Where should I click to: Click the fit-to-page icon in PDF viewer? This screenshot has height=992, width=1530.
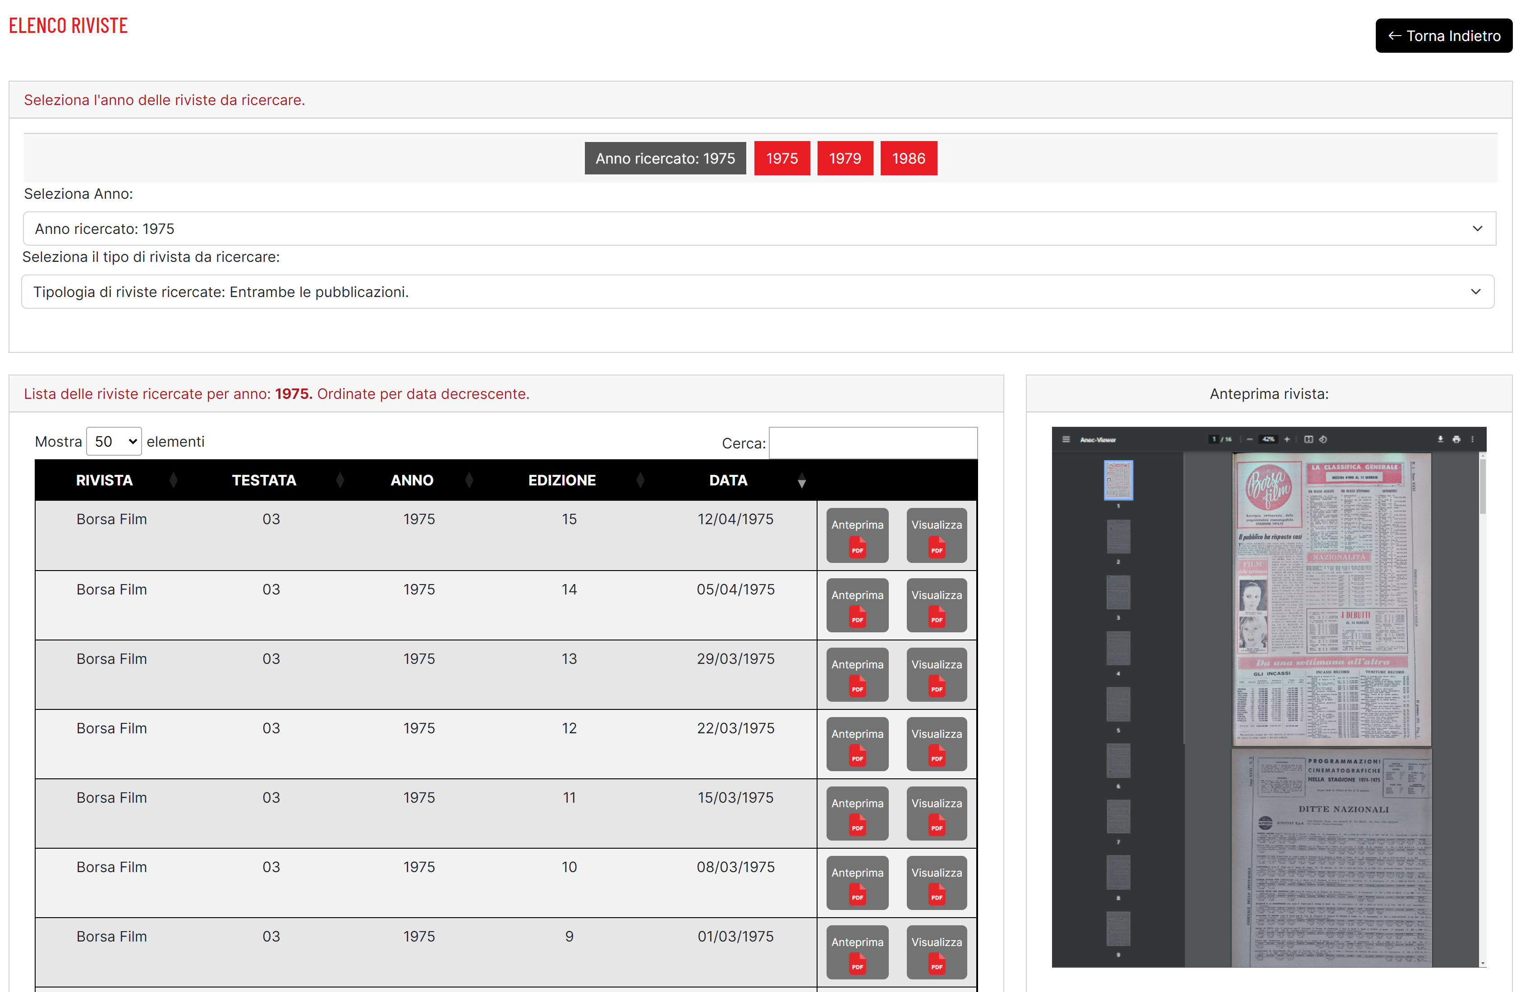tap(1308, 439)
